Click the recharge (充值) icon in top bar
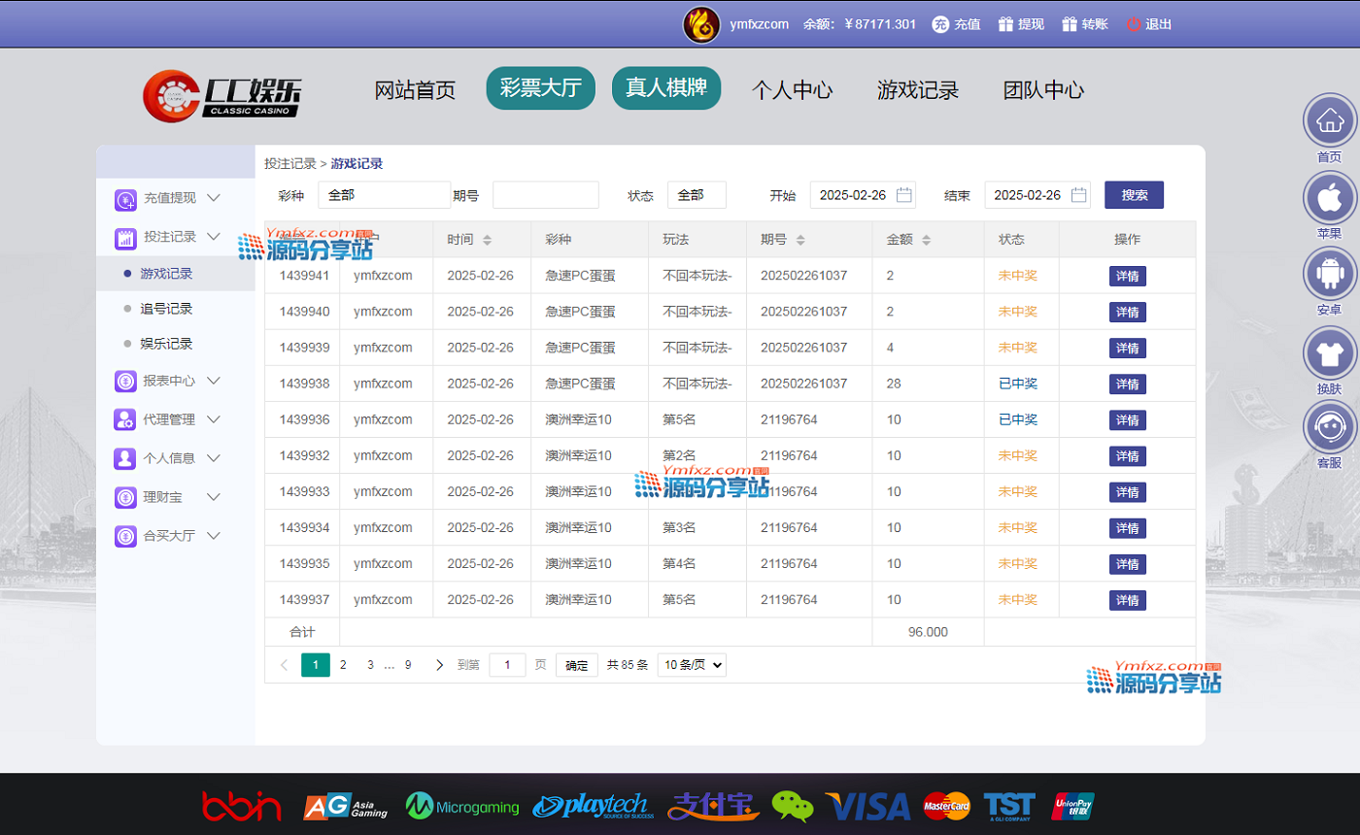Viewport: 1360px width, 835px height. [940, 24]
